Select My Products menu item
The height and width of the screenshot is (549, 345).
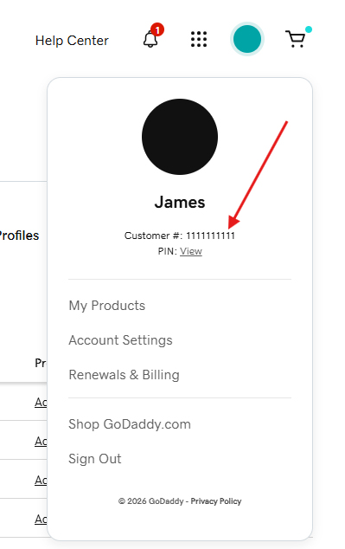tap(106, 306)
